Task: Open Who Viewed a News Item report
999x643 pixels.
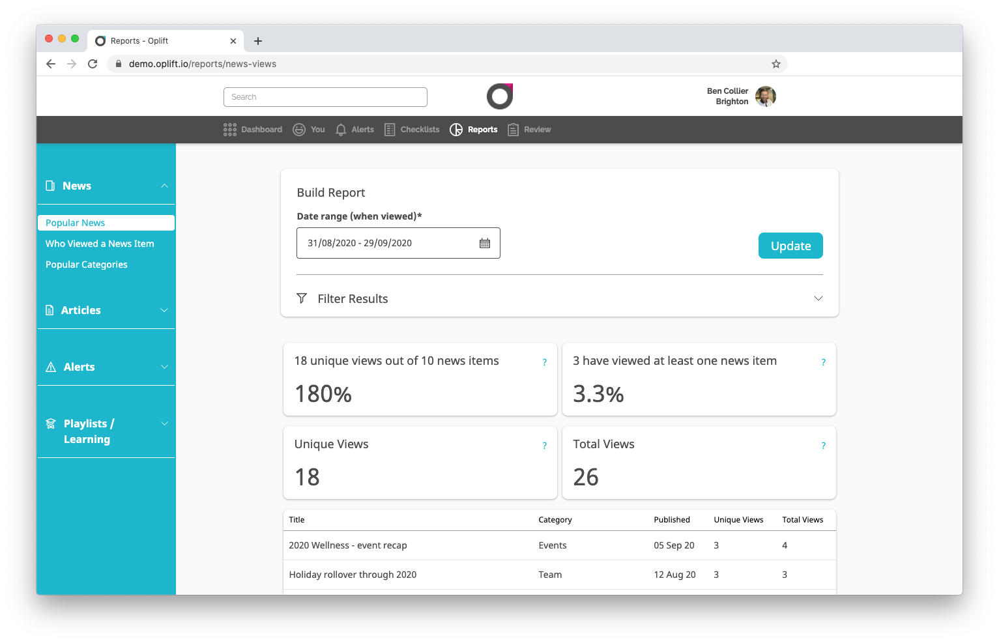Action: 100,244
